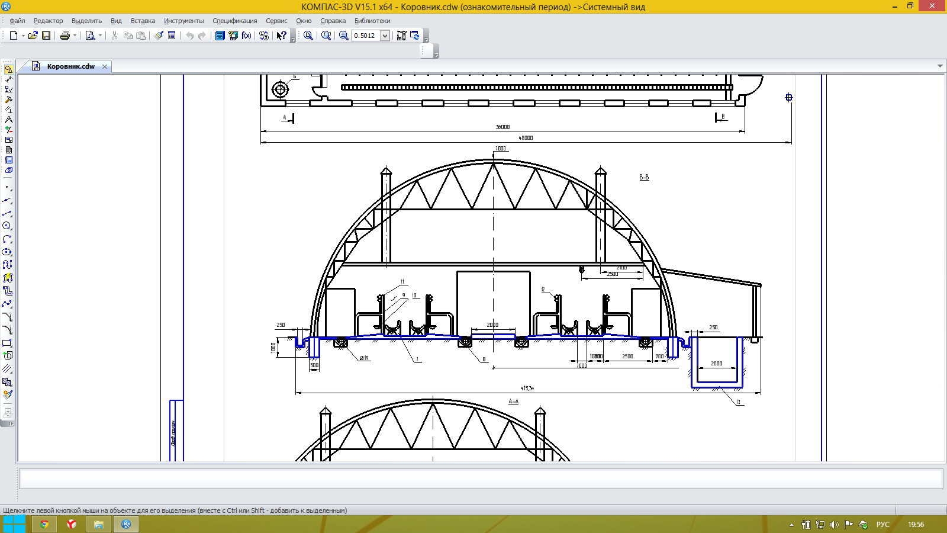Open the Инструменты menu

pos(183,21)
